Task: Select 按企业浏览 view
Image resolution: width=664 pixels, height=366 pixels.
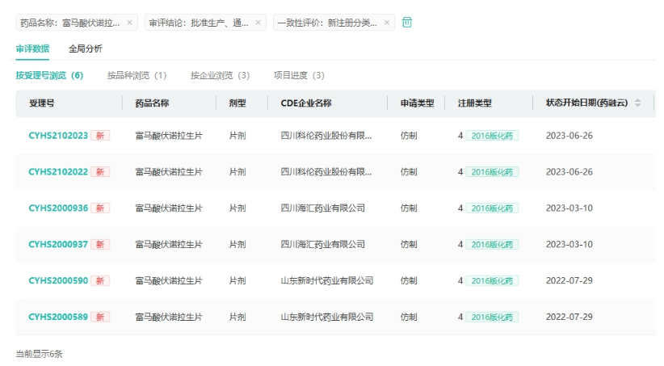Action: point(220,75)
